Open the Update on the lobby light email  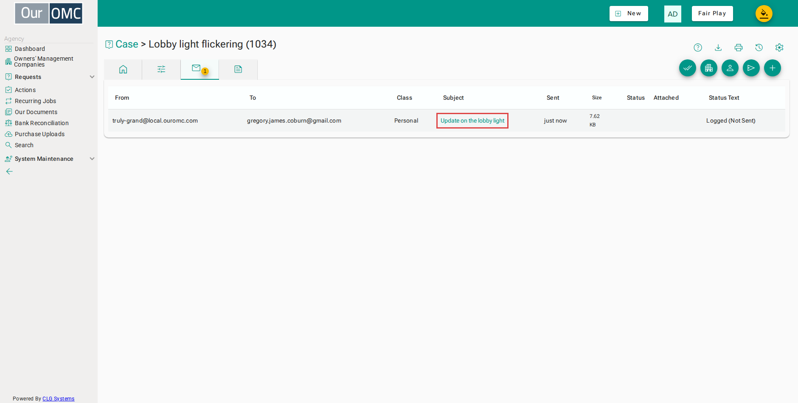472,120
